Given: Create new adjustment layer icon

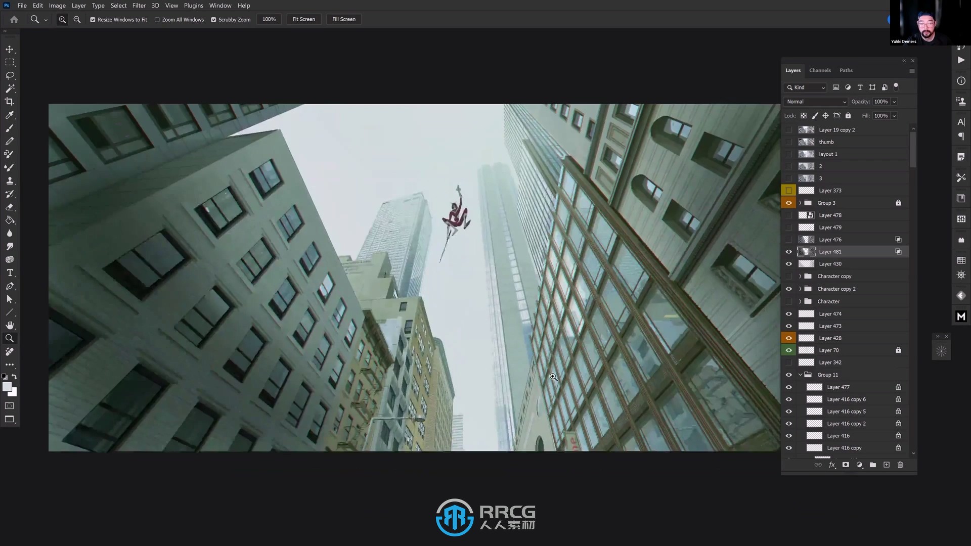Looking at the screenshot, I should pyautogui.click(x=859, y=465).
